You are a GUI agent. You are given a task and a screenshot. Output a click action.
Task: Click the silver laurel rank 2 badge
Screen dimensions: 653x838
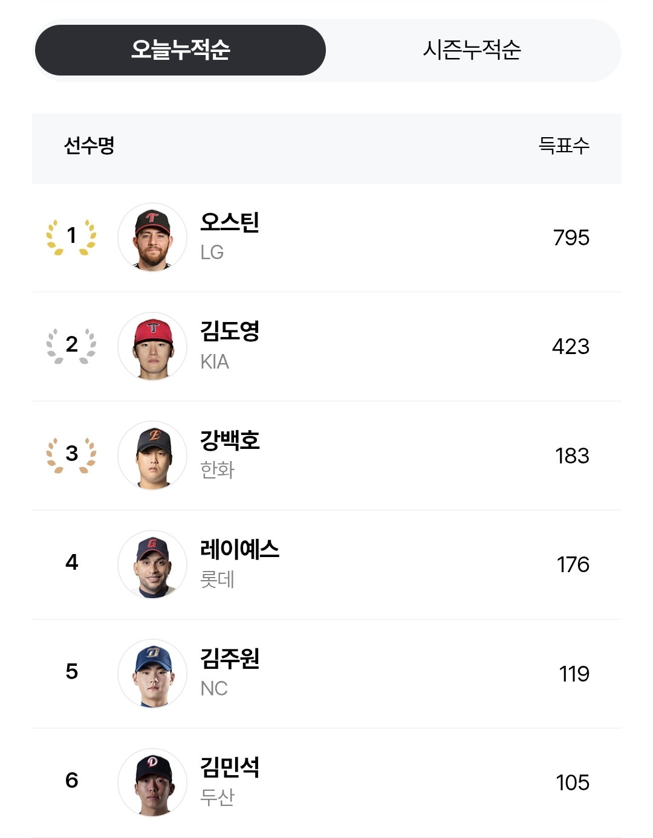[x=71, y=346]
